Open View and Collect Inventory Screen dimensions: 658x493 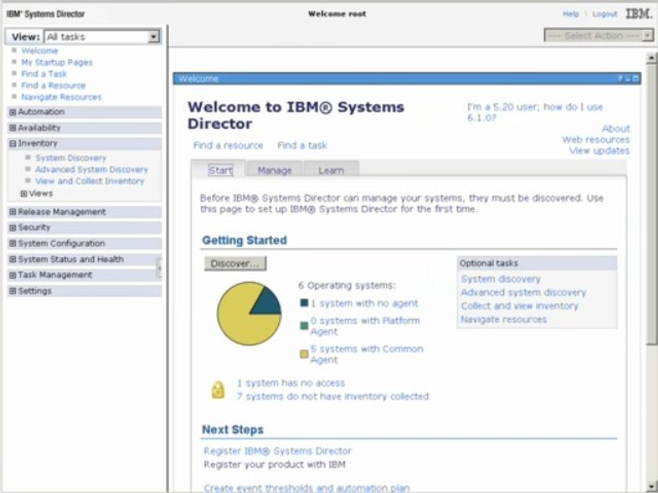90,181
